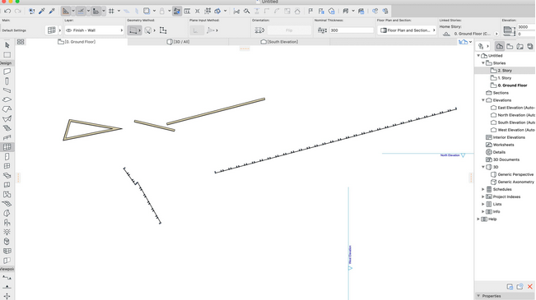This screenshot has height=300, width=536.
Task: Open the Layout Book navigator tab
Action: tap(520, 46)
